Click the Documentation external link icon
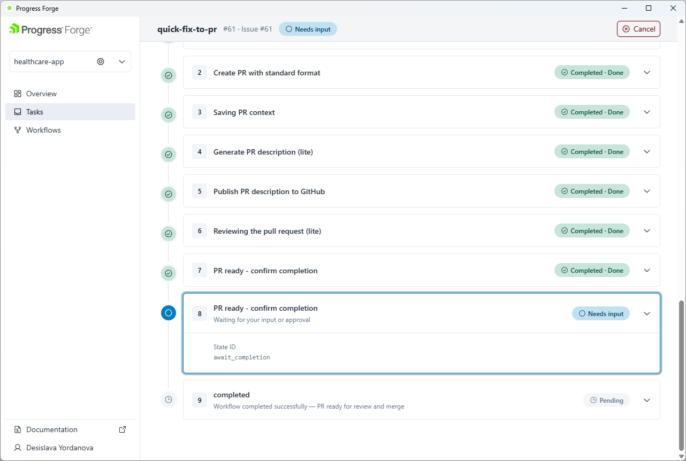Screen dimensions: 686x461 coord(123,429)
